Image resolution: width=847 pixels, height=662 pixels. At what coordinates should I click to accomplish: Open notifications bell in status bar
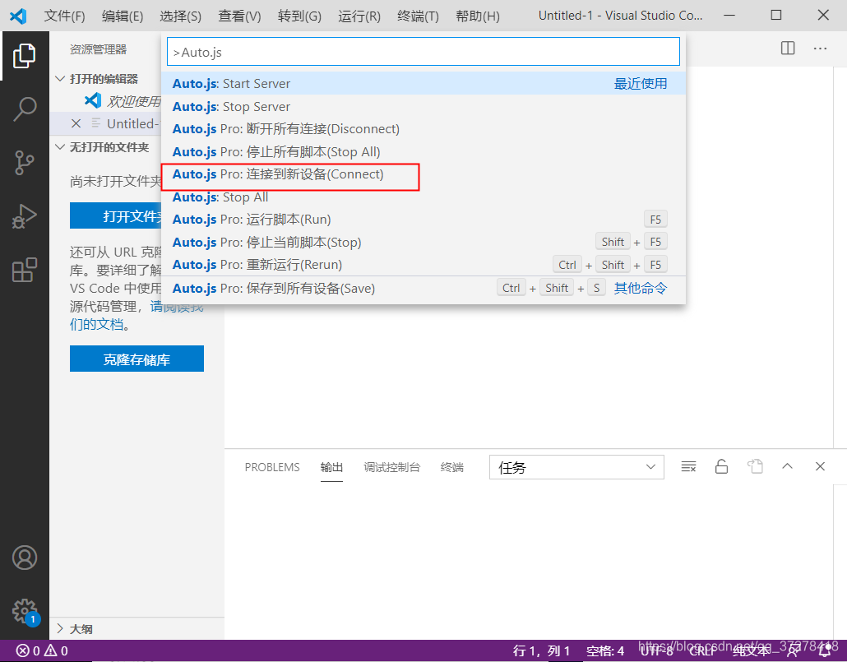(x=825, y=650)
